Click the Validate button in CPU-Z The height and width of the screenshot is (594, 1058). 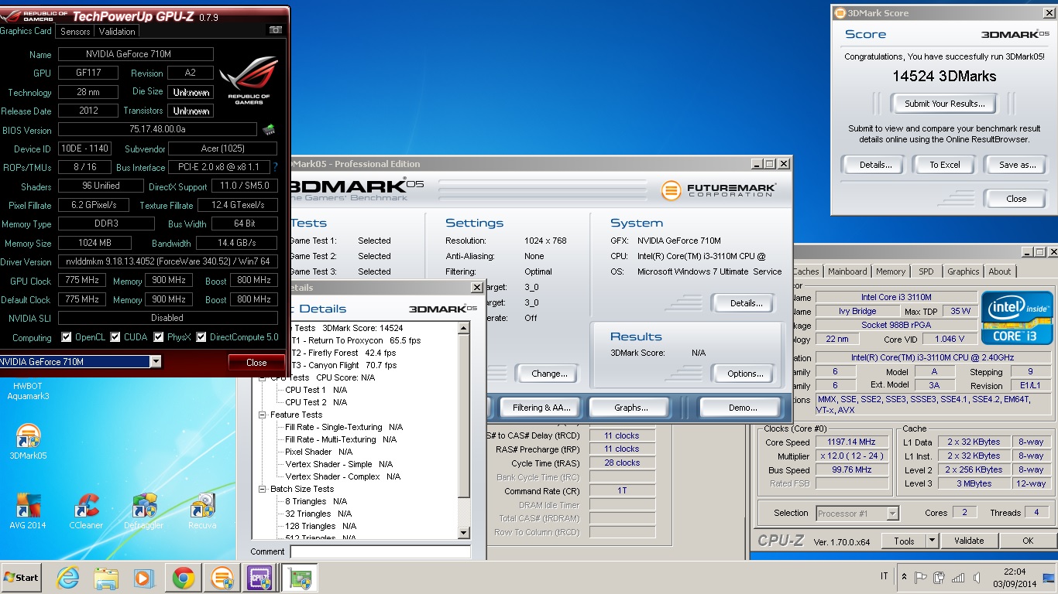(969, 541)
